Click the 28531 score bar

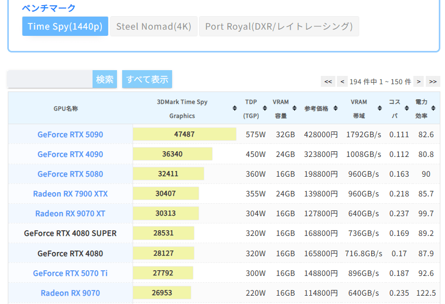[163, 233]
